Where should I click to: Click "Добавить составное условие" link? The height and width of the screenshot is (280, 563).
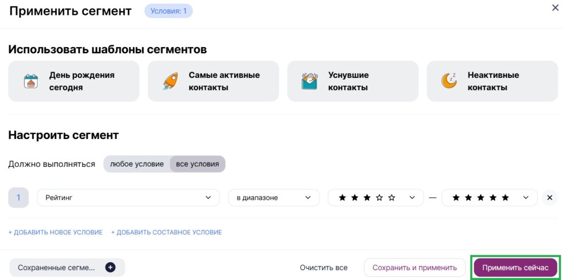pos(167,232)
